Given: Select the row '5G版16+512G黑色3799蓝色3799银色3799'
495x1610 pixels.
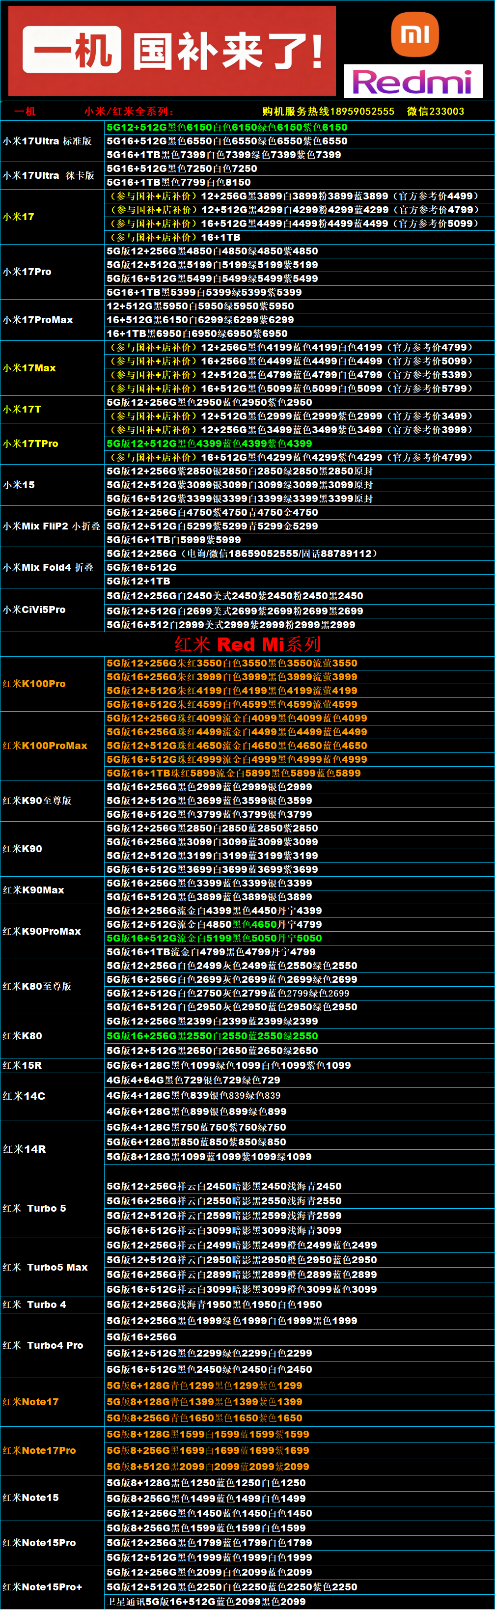Looking at the screenshot, I should click(x=300, y=814).
